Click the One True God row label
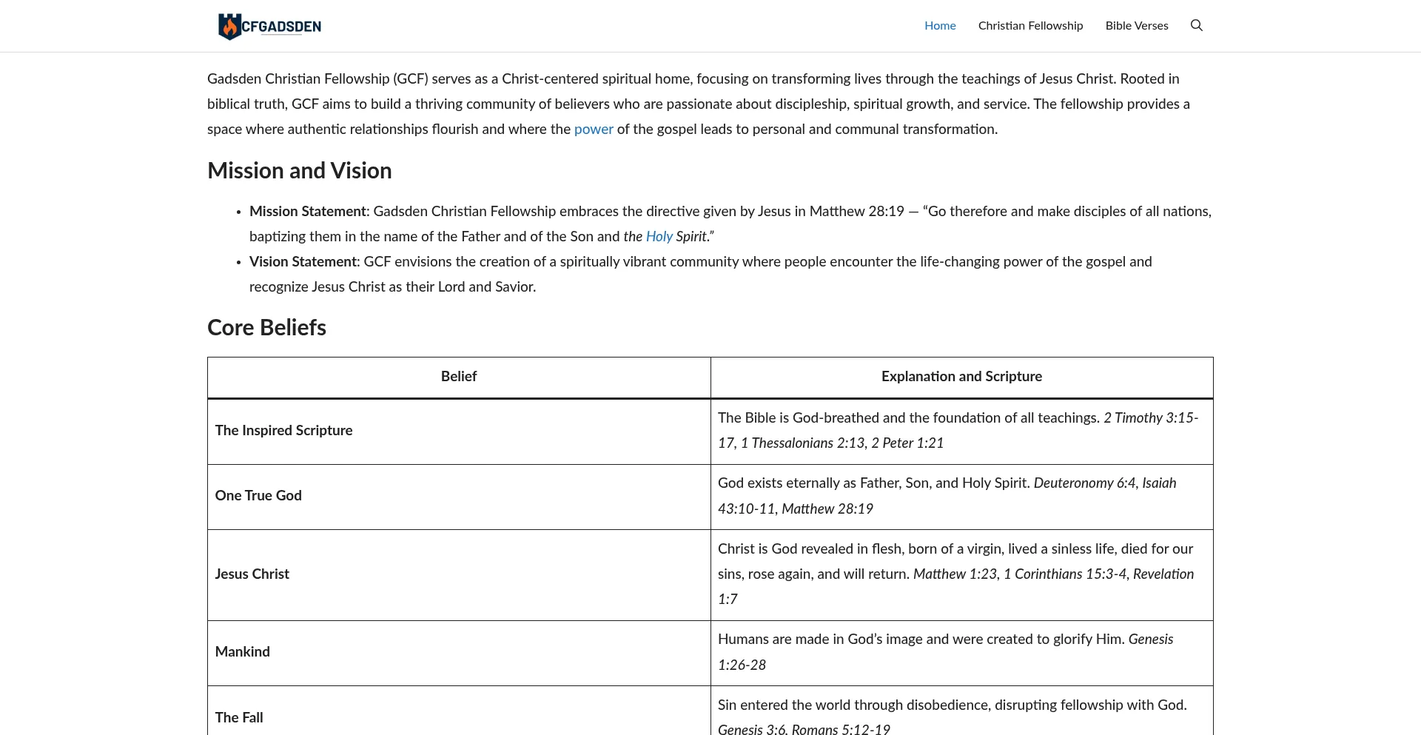The image size is (1421, 735). click(258, 496)
